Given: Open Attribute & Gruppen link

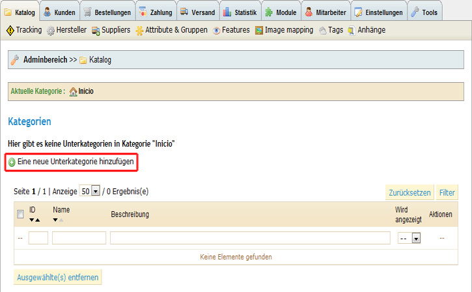Looking at the screenshot, I should click(176, 30).
